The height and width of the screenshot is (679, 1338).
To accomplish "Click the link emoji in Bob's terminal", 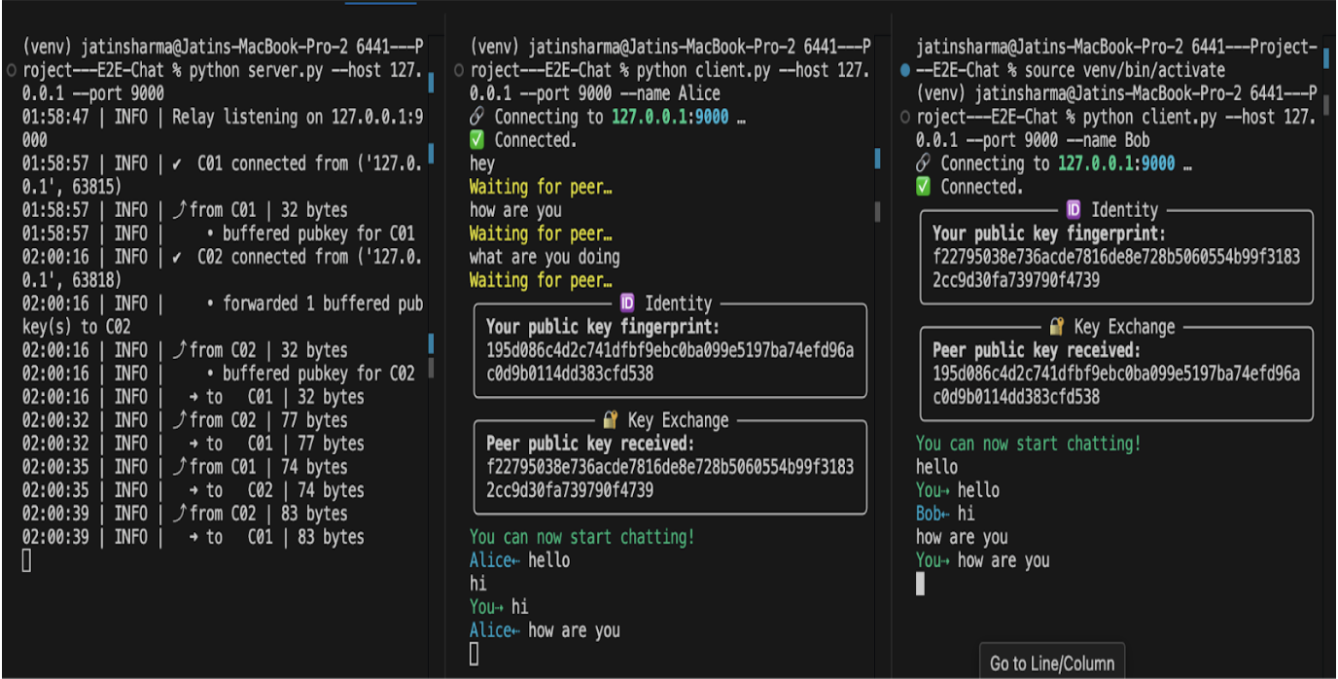I will [924, 163].
